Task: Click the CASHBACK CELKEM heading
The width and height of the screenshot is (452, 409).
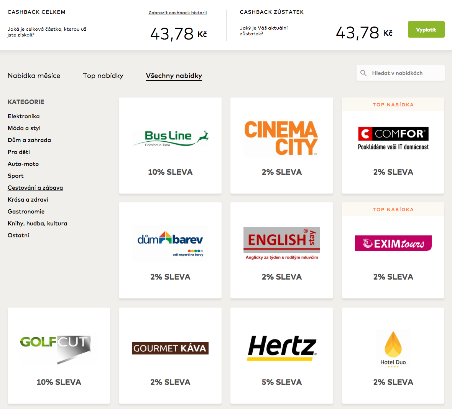Action: 36,12
